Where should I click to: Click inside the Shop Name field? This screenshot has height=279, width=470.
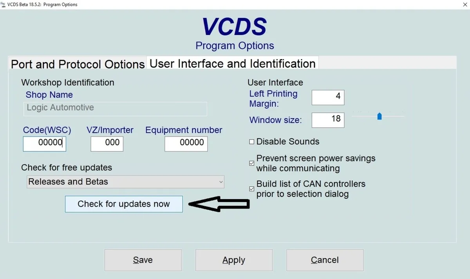coord(115,109)
